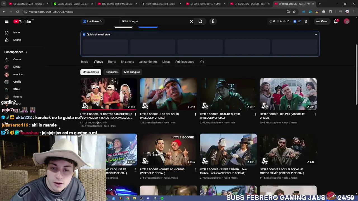Click the address bar URL

click(x=51, y=12)
